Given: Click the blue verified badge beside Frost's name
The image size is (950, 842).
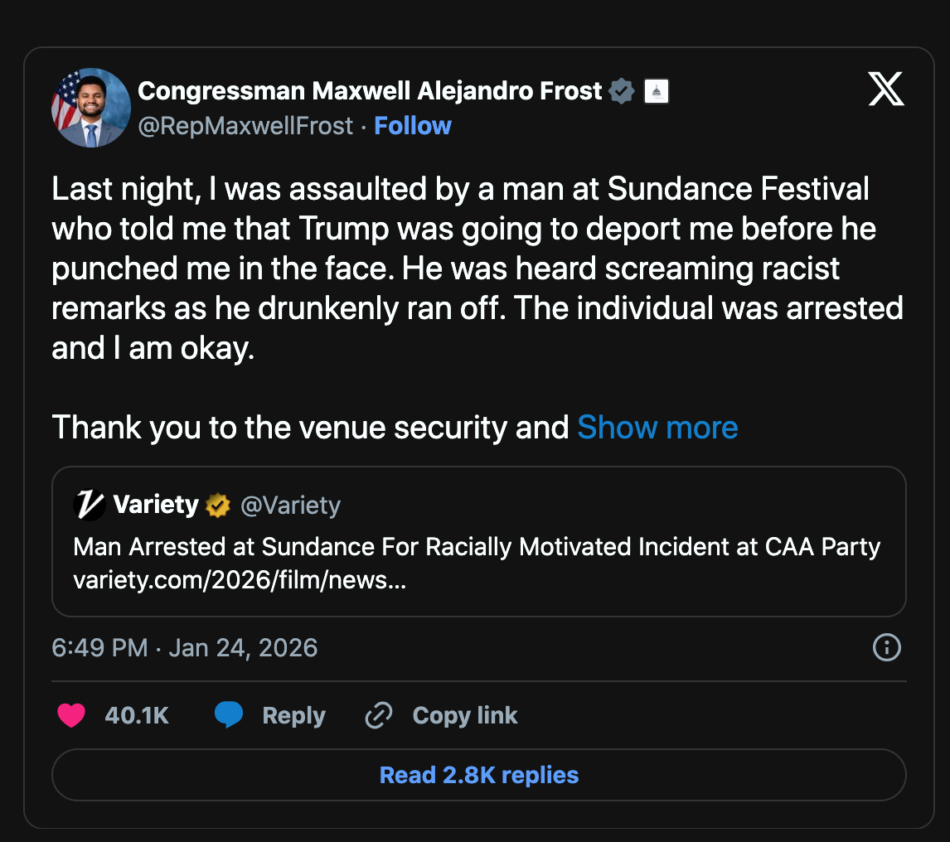Looking at the screenshot, I should pos(622,91).
